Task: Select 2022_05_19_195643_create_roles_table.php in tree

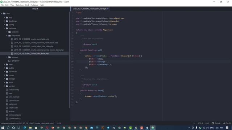Action: click(x=32, y=53)
